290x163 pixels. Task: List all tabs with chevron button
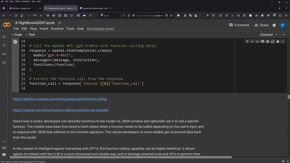(286, 8)
